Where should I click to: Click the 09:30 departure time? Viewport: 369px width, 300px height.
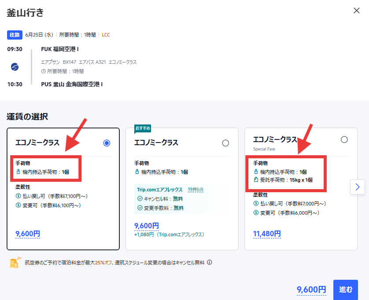coord(15,49)
